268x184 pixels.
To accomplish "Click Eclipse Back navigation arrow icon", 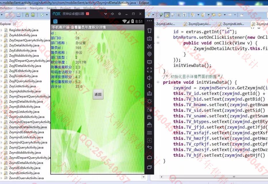I will click(220, 15).
